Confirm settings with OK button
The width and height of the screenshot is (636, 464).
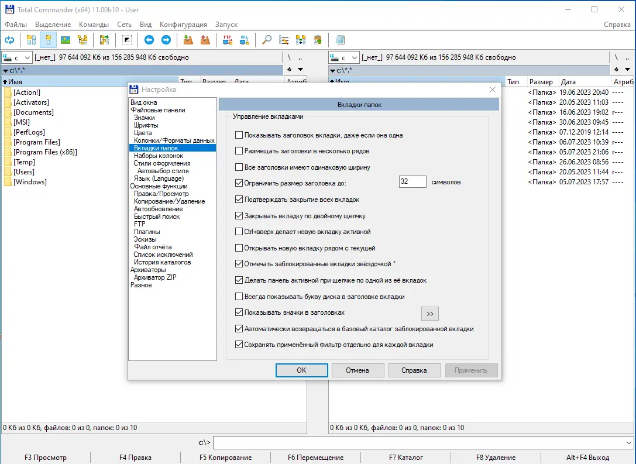point(301,370)
